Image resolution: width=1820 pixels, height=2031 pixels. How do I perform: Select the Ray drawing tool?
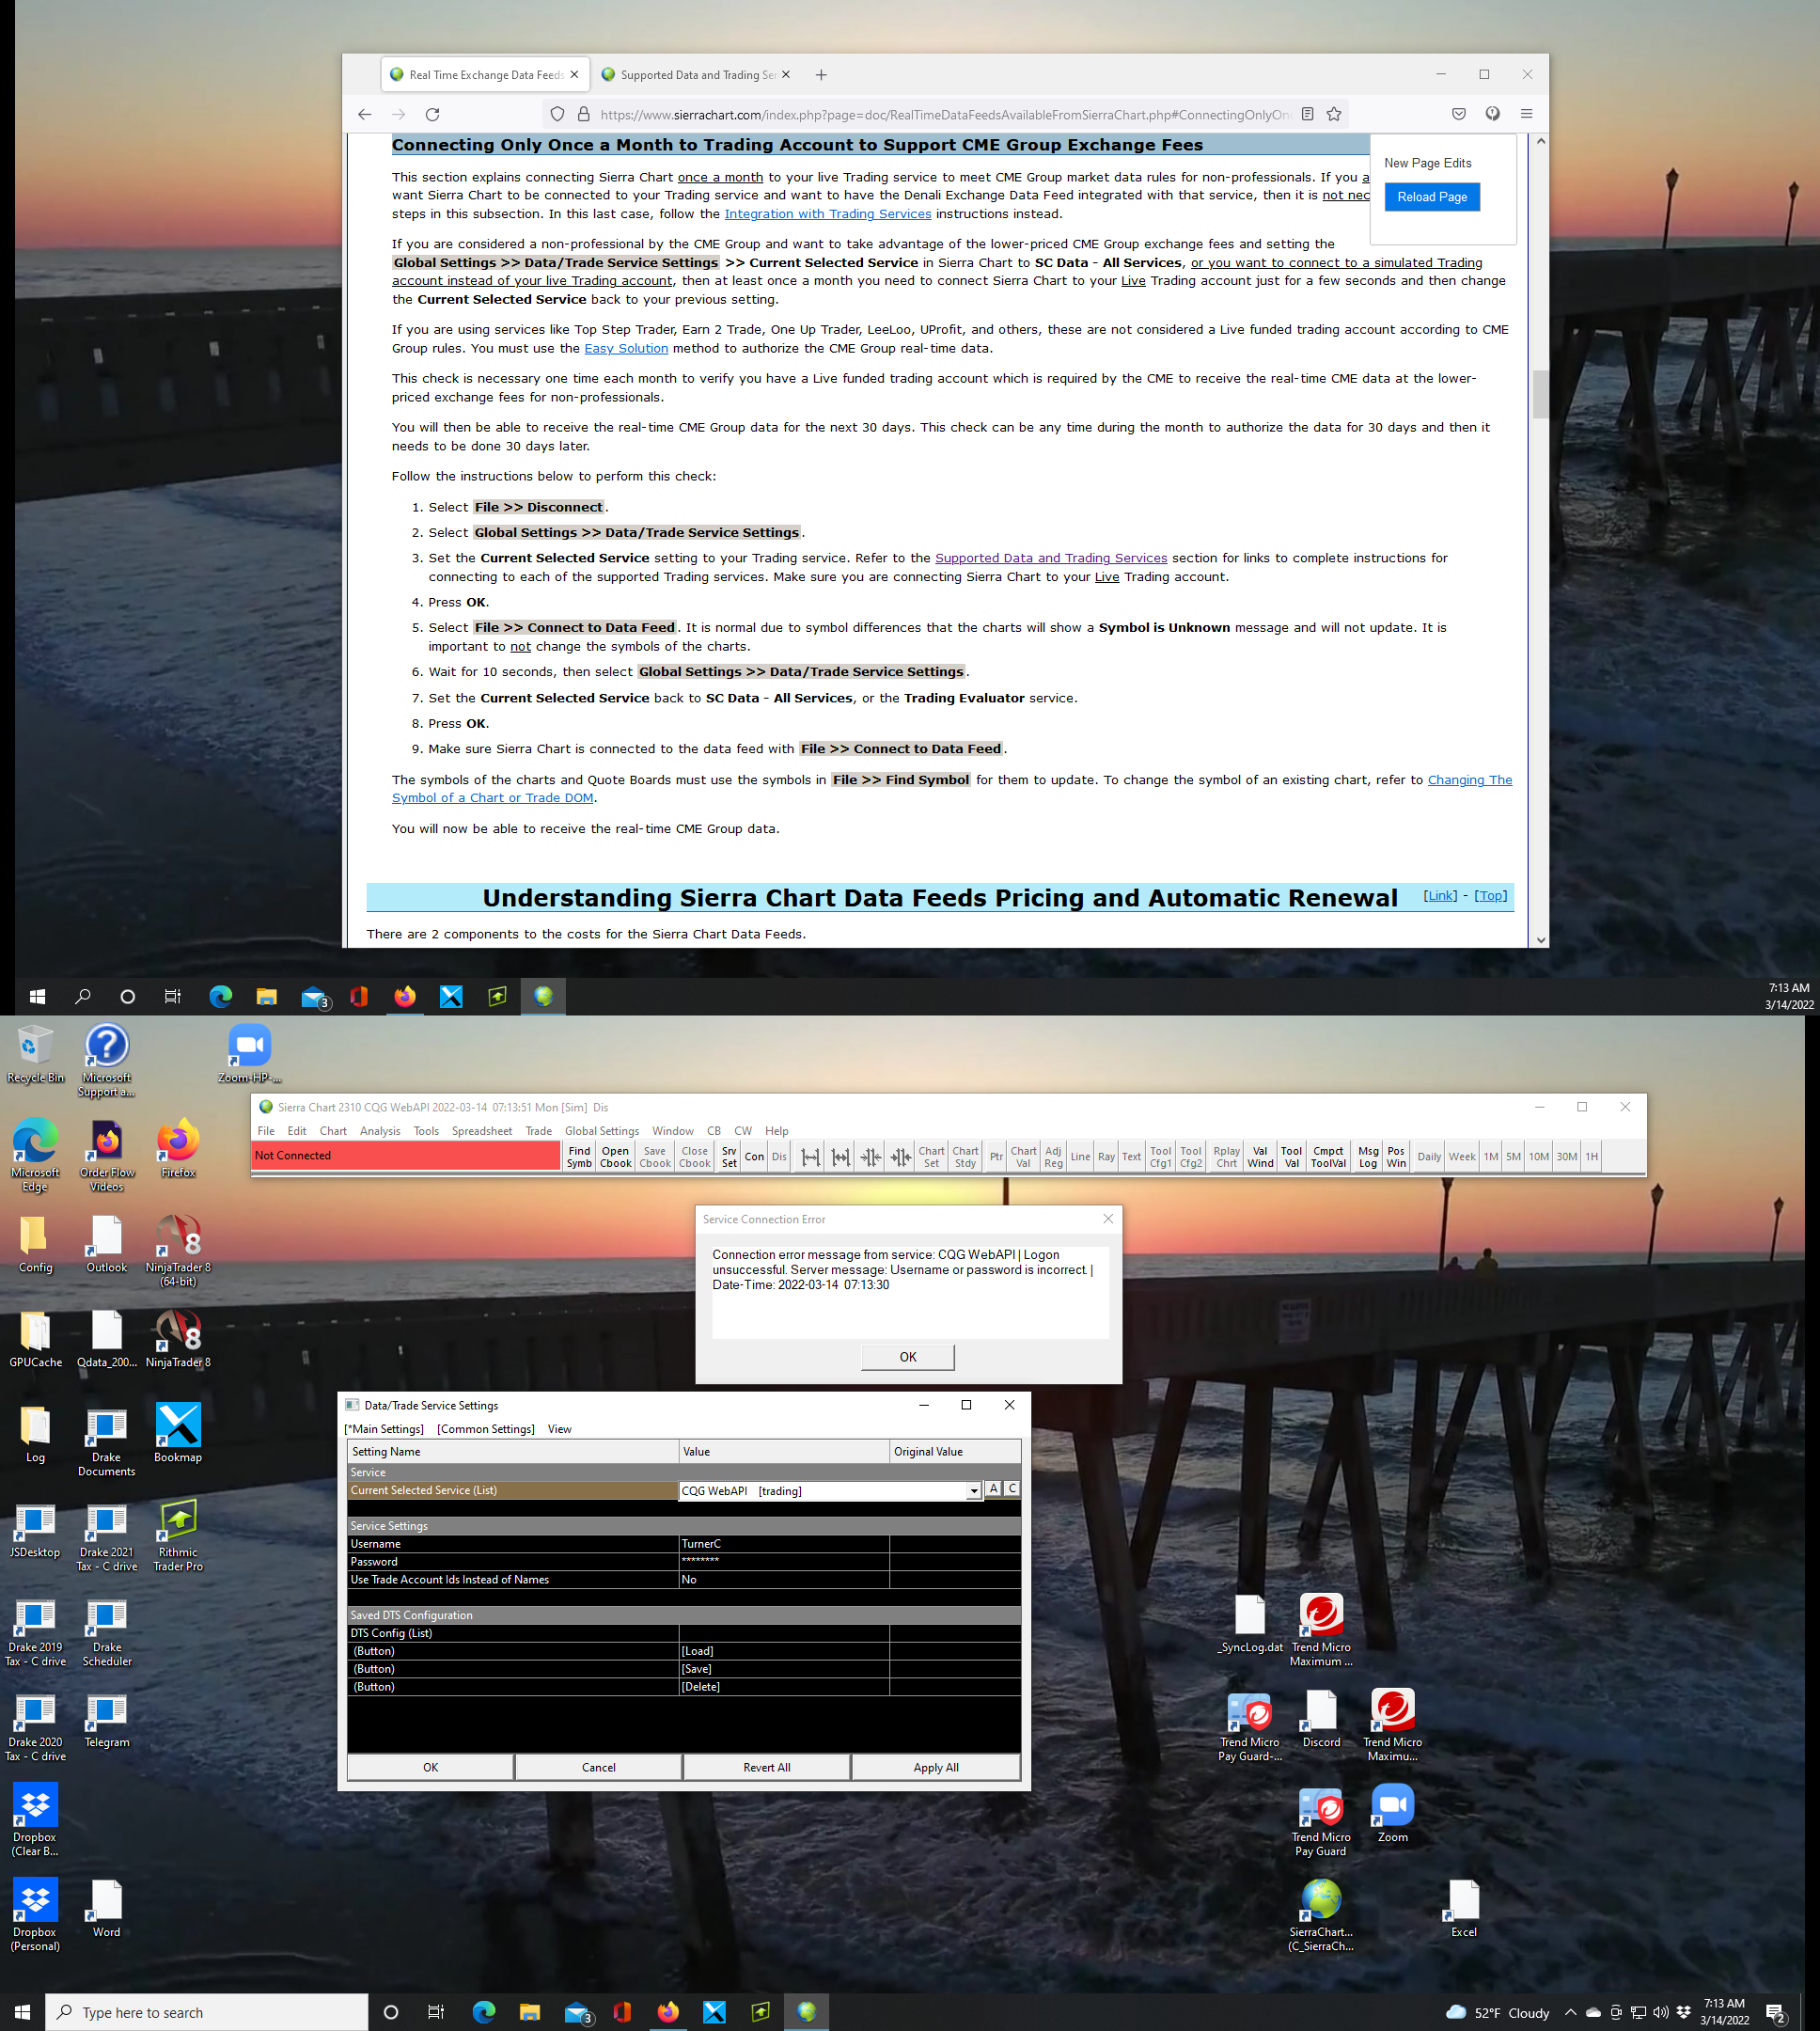click(1106, 1157)
